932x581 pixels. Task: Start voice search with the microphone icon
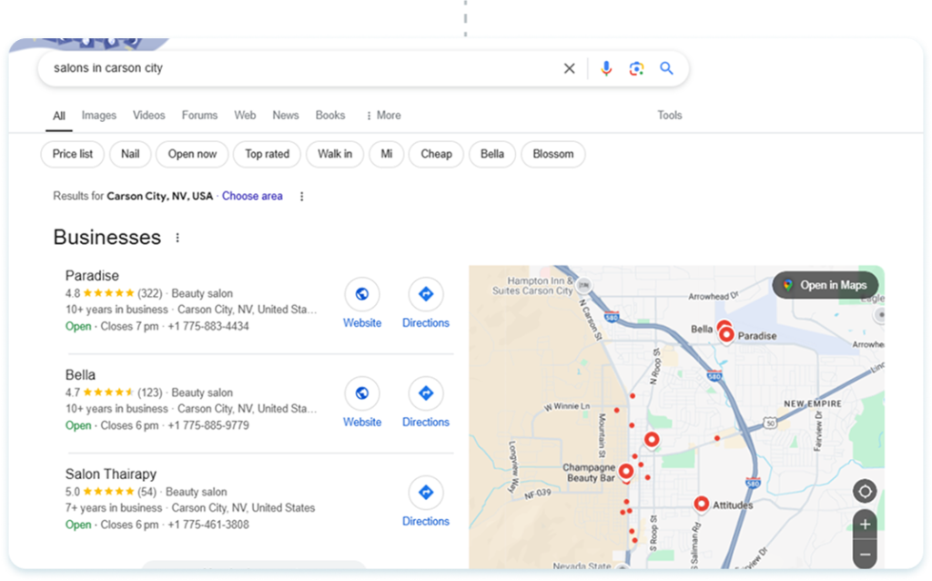[606, 68]
